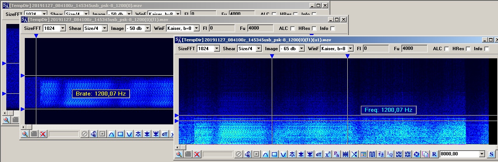Viewport: 498px width, 162px height.
Task: Enable ALC checkbox in the front window
Action: 447,49
